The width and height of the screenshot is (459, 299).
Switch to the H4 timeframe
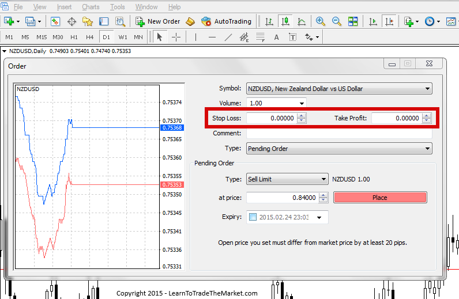pyautogui.click(x=89, y=37)
